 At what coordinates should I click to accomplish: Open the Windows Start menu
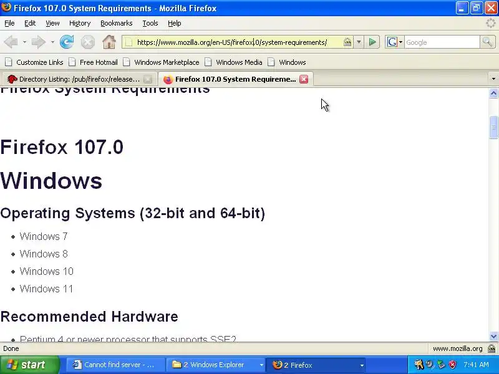click(x=30, y=365)
